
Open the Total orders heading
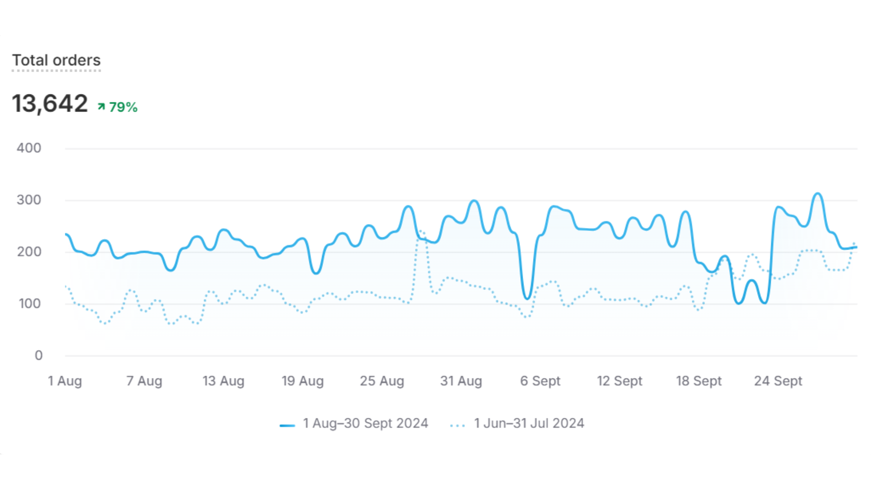(x=56, y=60)
